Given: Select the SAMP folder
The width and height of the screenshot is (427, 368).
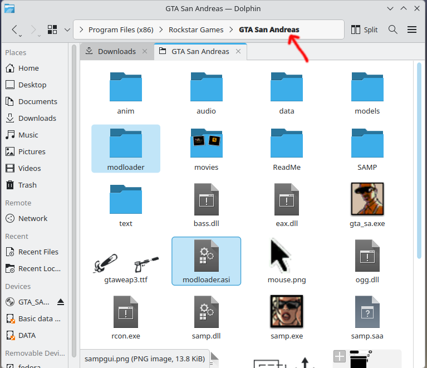Looking at the screenshot, I should point(367,149).
